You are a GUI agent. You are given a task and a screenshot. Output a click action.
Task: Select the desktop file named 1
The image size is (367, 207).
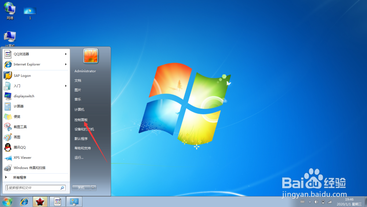(30, 13)
